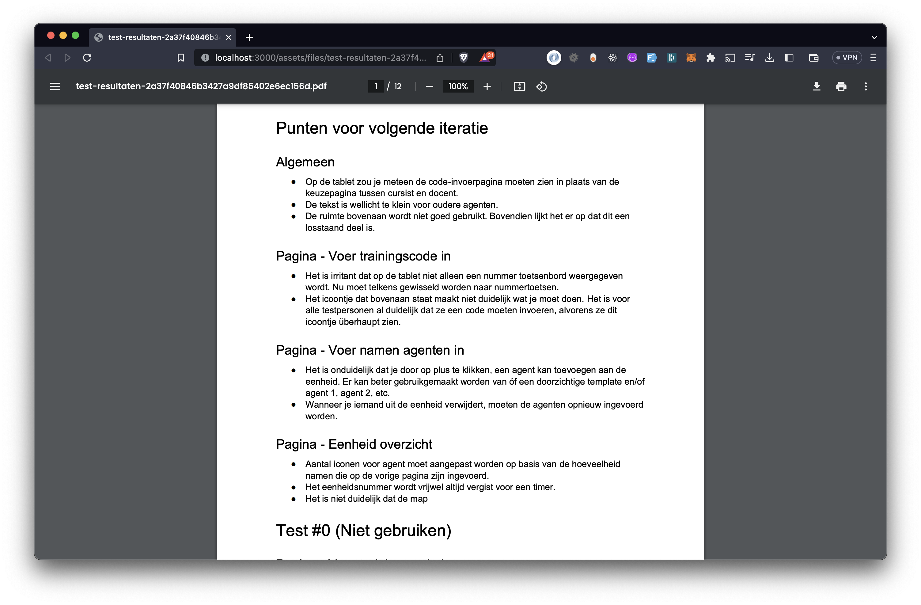Screen dimensions: 921x605
Task: Open a new browser tab
Action: click(249, 37)
